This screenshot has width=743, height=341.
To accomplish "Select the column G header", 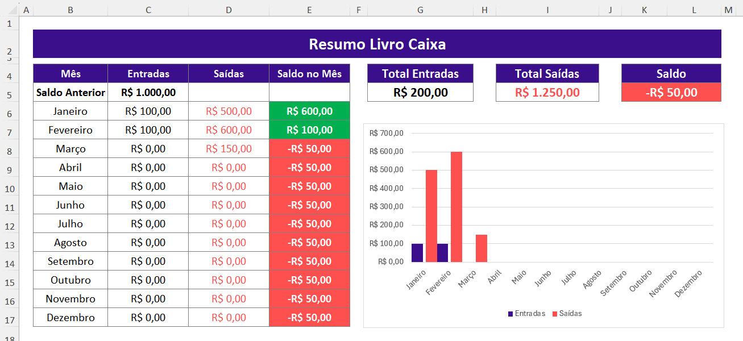I will (420, 10).
